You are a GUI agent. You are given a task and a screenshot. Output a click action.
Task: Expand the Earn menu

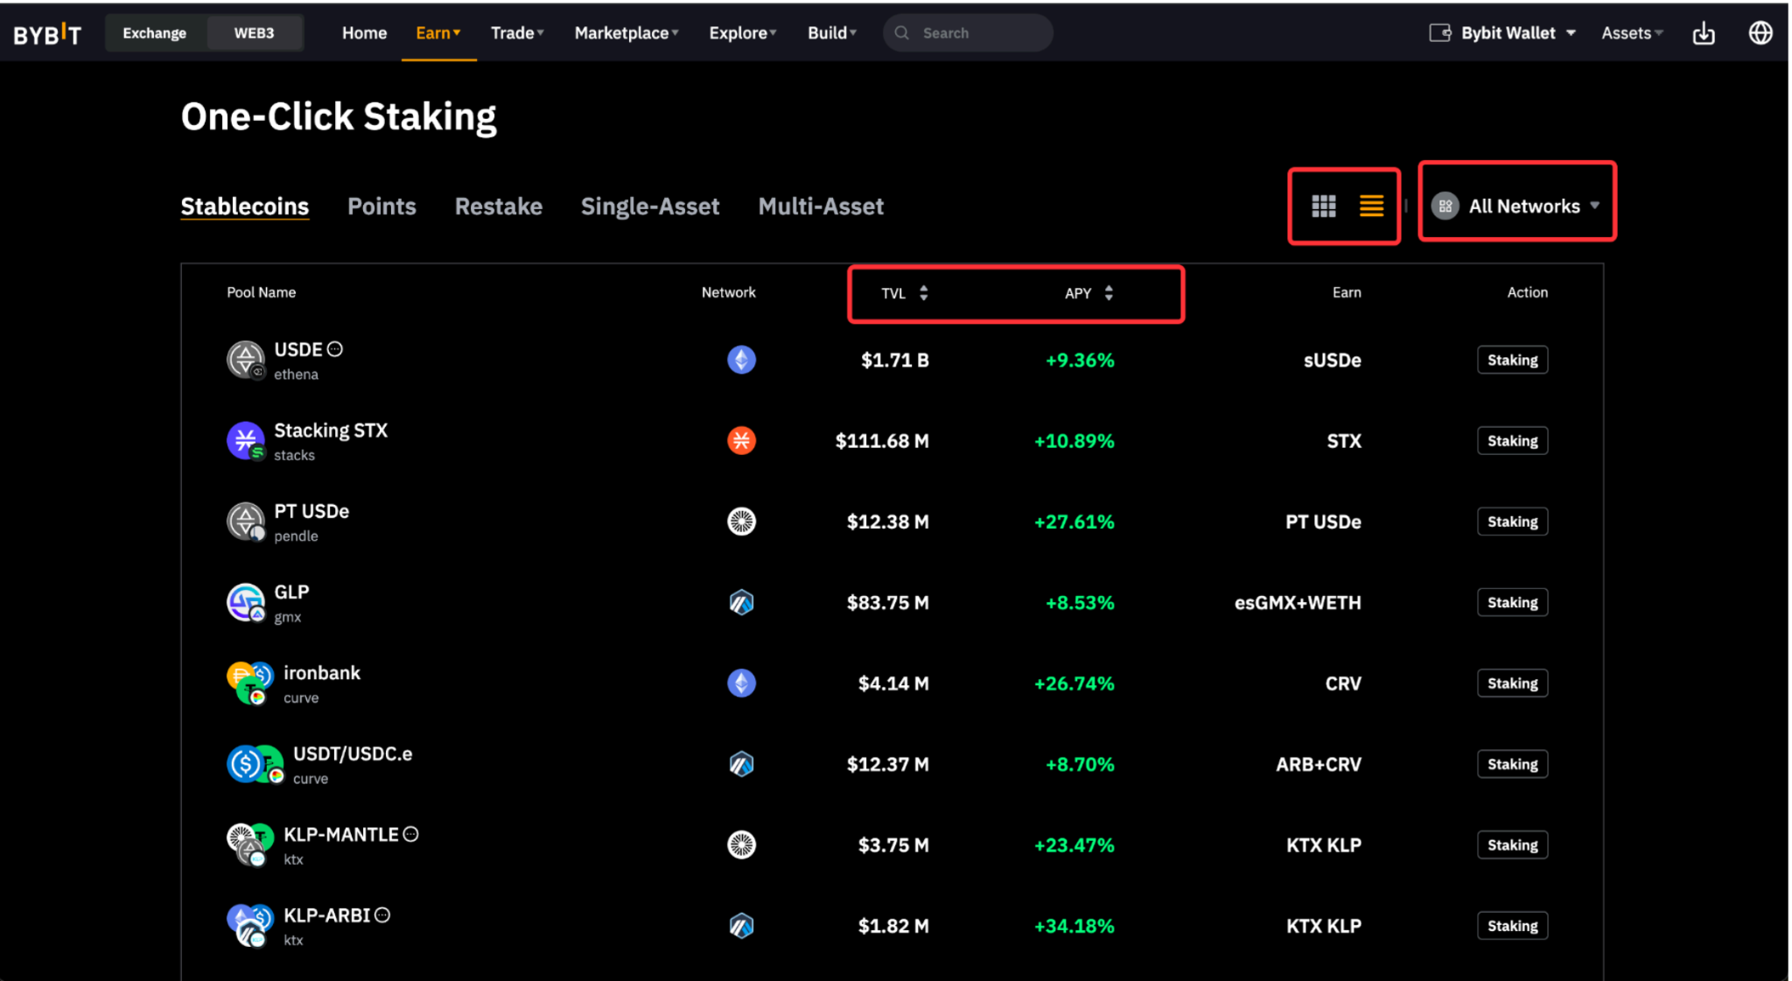tap(437, 33)
